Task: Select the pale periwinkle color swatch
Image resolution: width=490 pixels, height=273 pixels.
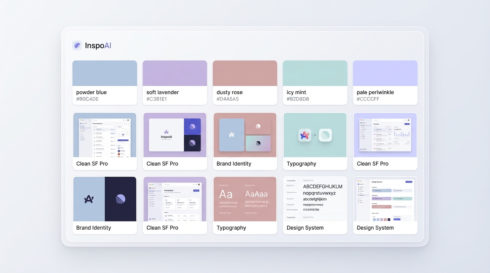Action: click(x=385, y=73)
